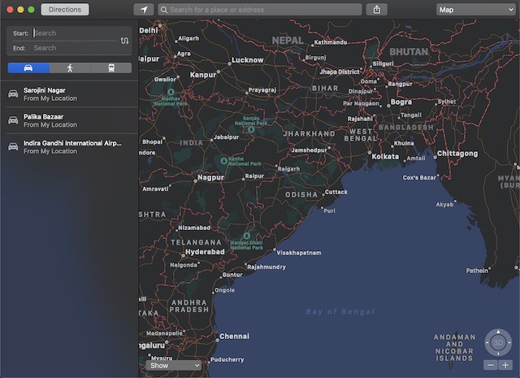Screen dimensions: 520x378
Task: Click Guntur label on map
Action: point(232,275)
